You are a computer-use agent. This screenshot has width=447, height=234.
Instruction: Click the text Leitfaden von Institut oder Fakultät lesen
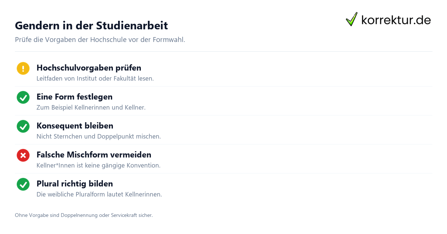pos(95,79)
